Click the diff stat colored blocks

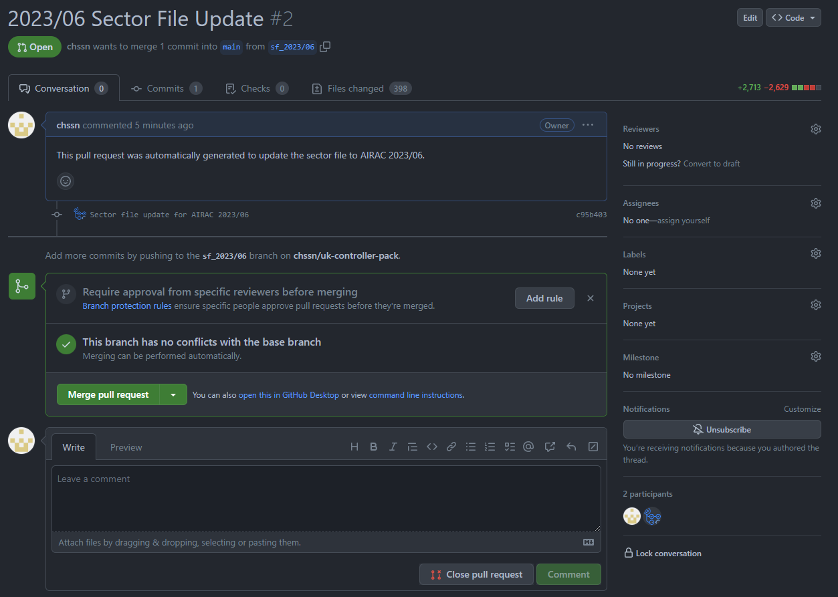point(805,87)
